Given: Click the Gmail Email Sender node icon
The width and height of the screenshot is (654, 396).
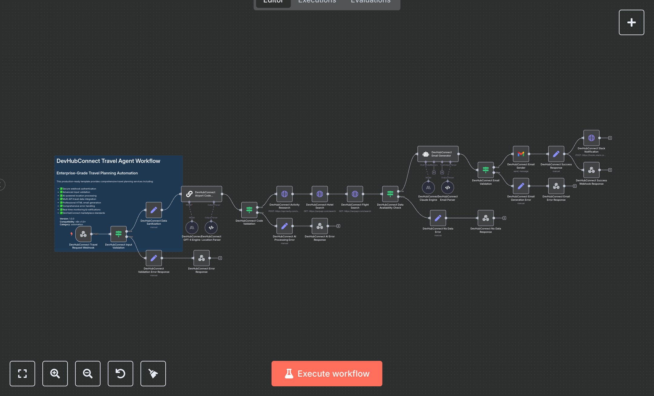Looking at the screenshot, I should click(521, 154).
